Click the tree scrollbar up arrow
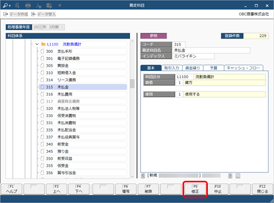Screen dimensions: 274x203 [x=132, y=41]
